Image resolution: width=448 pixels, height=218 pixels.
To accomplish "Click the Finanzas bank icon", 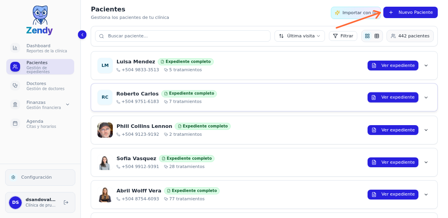I will click(x=15, y=104).
